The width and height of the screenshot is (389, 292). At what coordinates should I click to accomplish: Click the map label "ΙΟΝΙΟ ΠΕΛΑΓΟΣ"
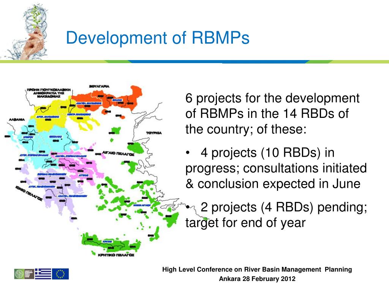(x=29, y=193)
